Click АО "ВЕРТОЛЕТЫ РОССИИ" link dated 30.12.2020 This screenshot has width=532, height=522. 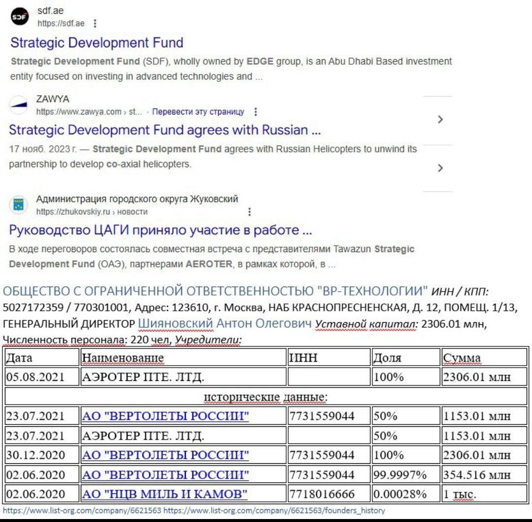pos(165,455)
